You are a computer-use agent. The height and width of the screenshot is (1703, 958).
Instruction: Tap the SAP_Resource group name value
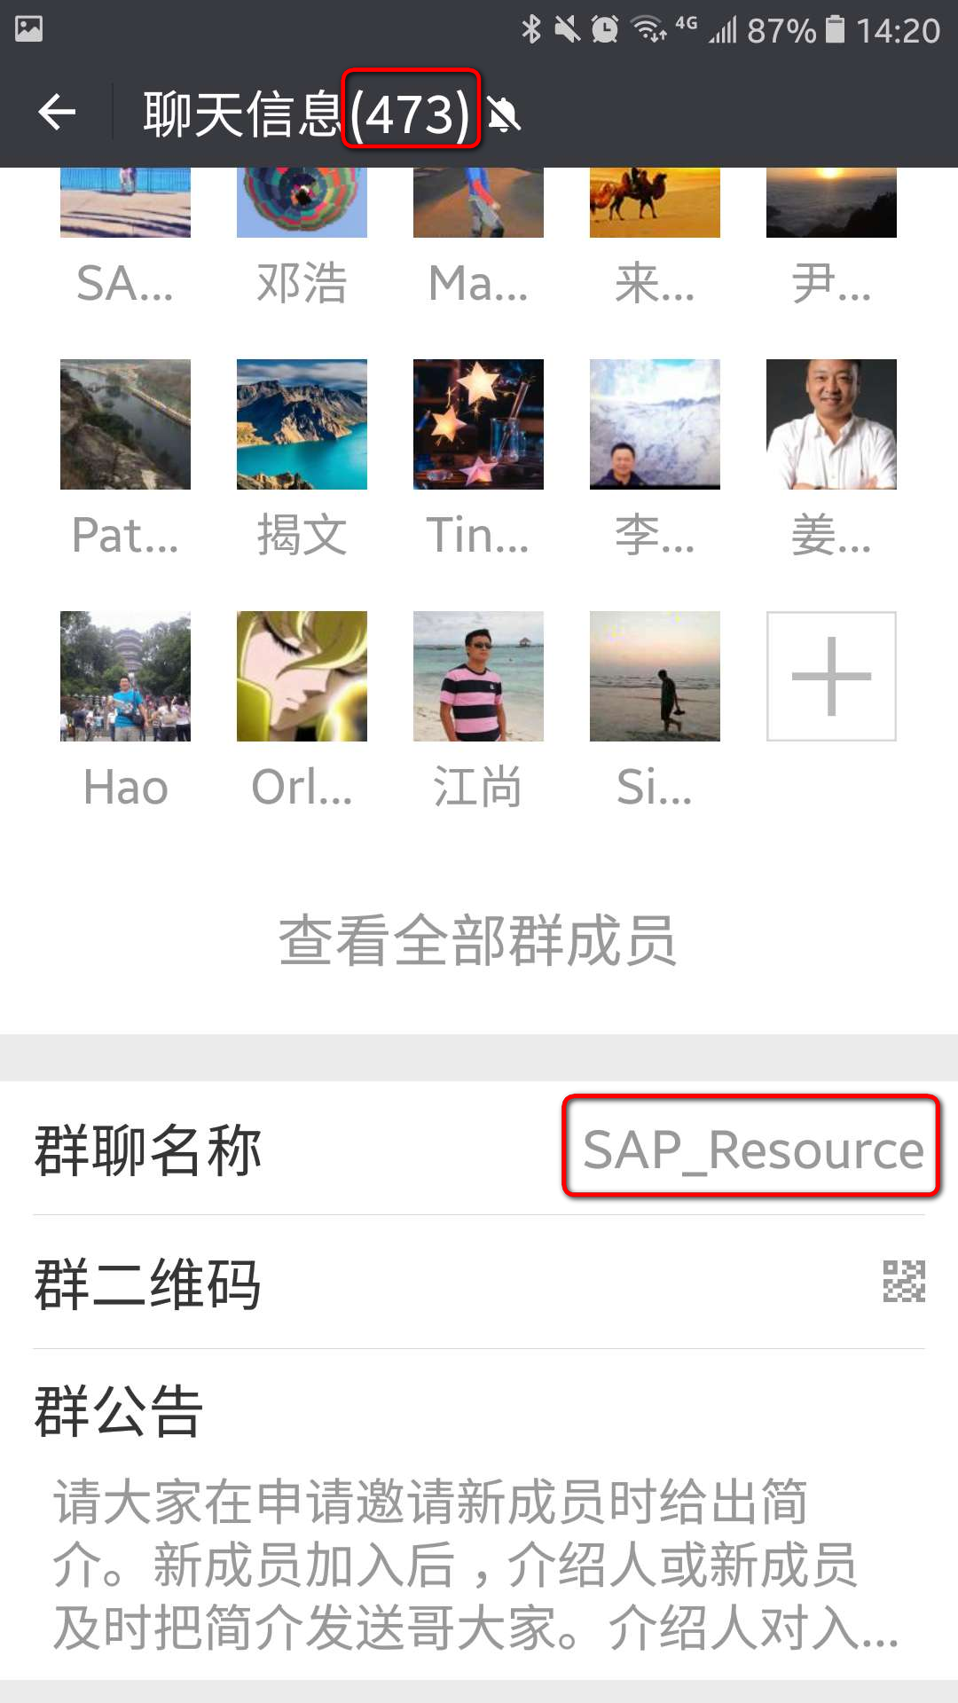pos(752,1150)
